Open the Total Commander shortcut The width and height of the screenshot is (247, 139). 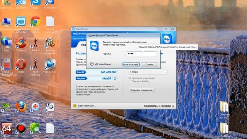tap(6, 64)
